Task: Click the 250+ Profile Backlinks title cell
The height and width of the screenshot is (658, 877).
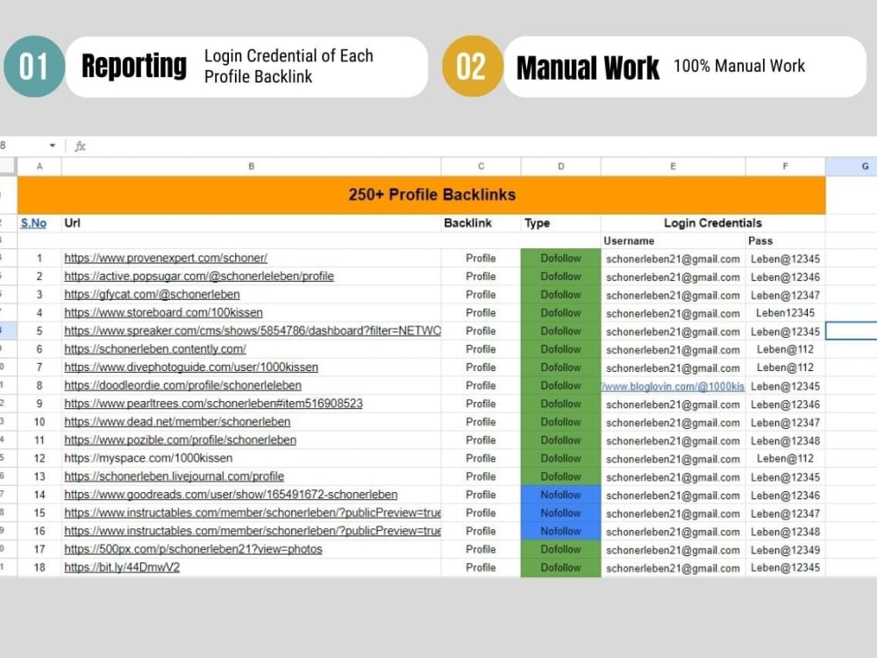Action: 422,195
